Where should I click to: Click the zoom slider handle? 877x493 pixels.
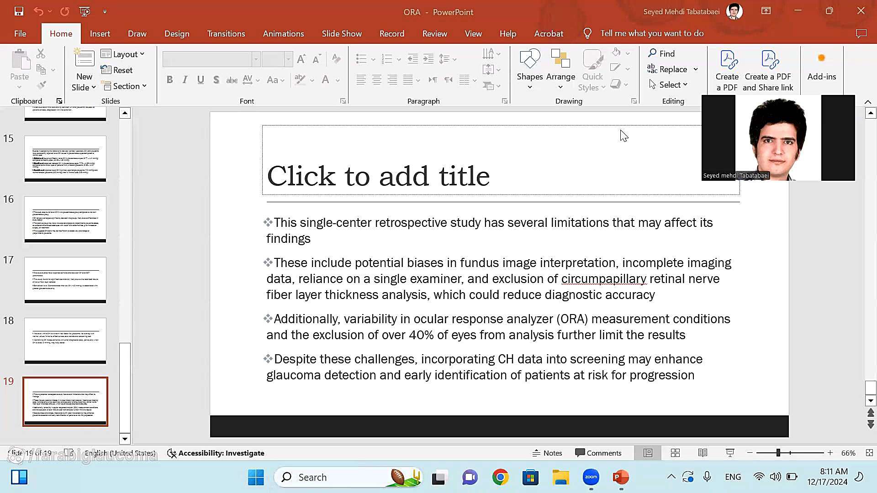pyautogui.click(x=778, y=453)
